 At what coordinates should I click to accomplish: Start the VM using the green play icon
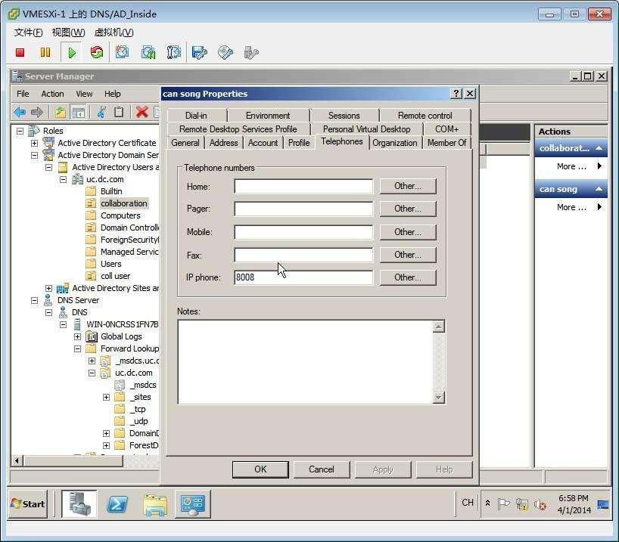pyautogui.click(x=72, y=52)
